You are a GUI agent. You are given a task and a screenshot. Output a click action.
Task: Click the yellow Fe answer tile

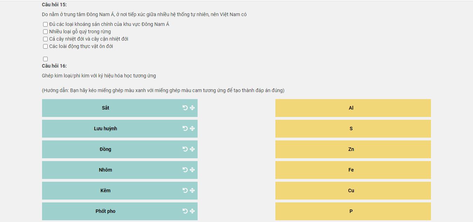pos(353,170)
